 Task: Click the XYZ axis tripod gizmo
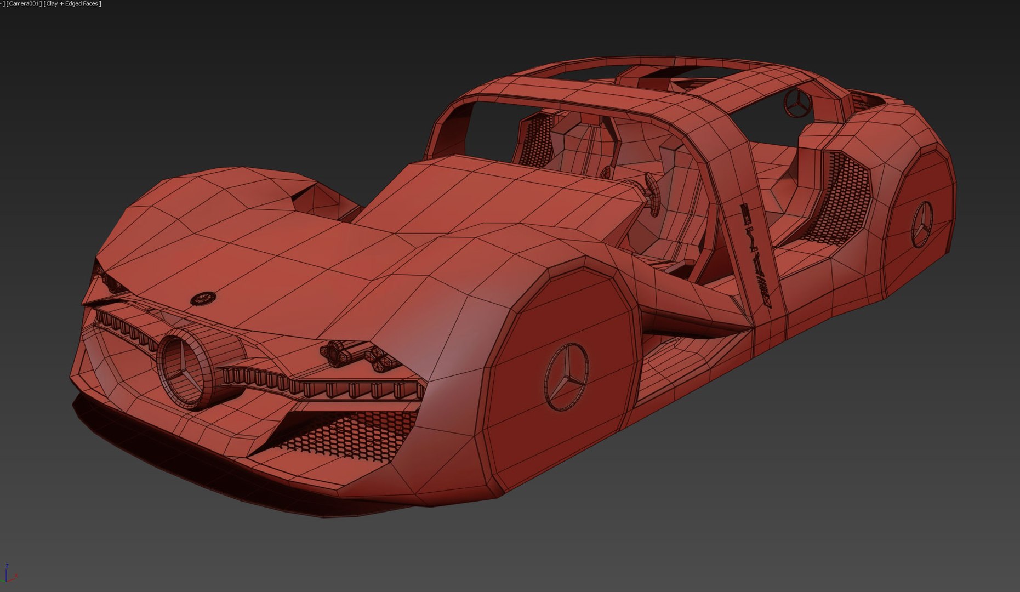pos(10,573)
